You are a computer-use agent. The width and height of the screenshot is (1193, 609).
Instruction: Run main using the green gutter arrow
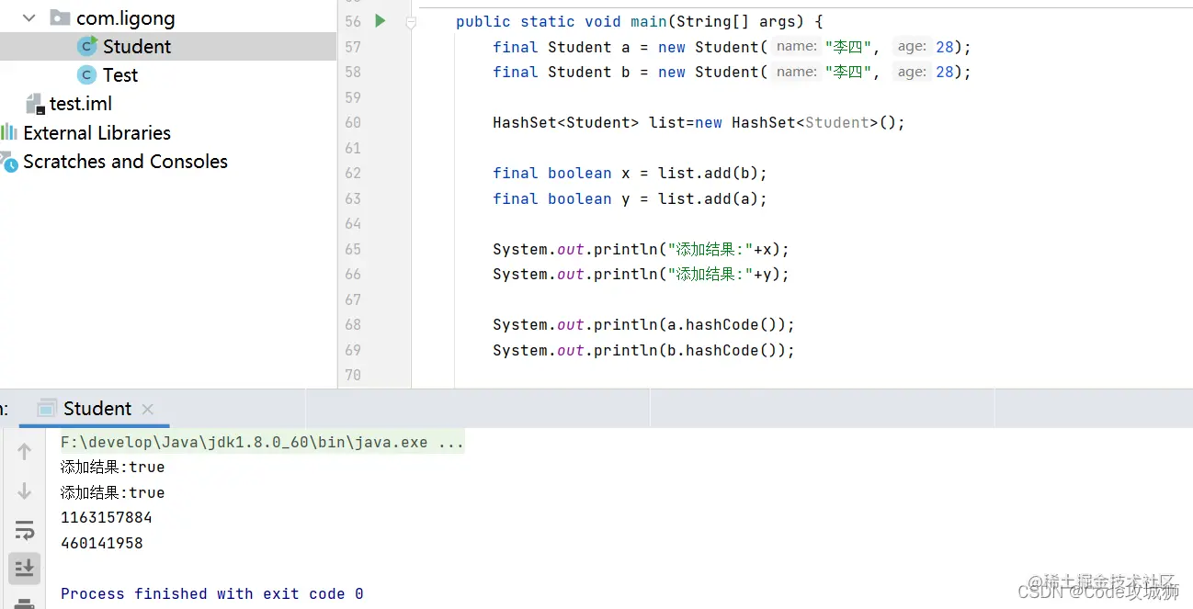point(381,21)
